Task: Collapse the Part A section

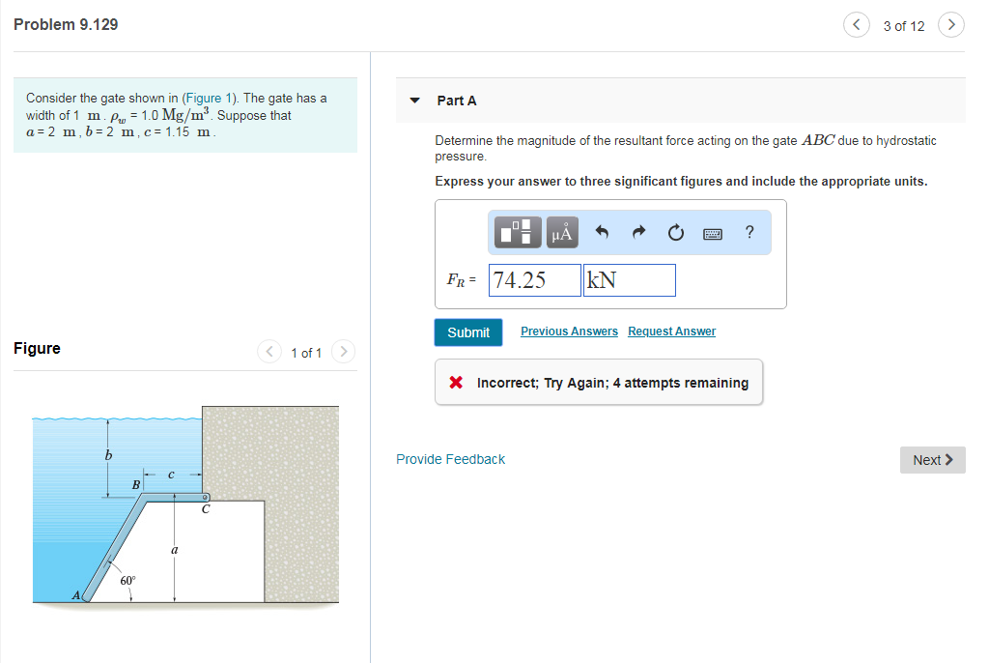Action: 414,101
